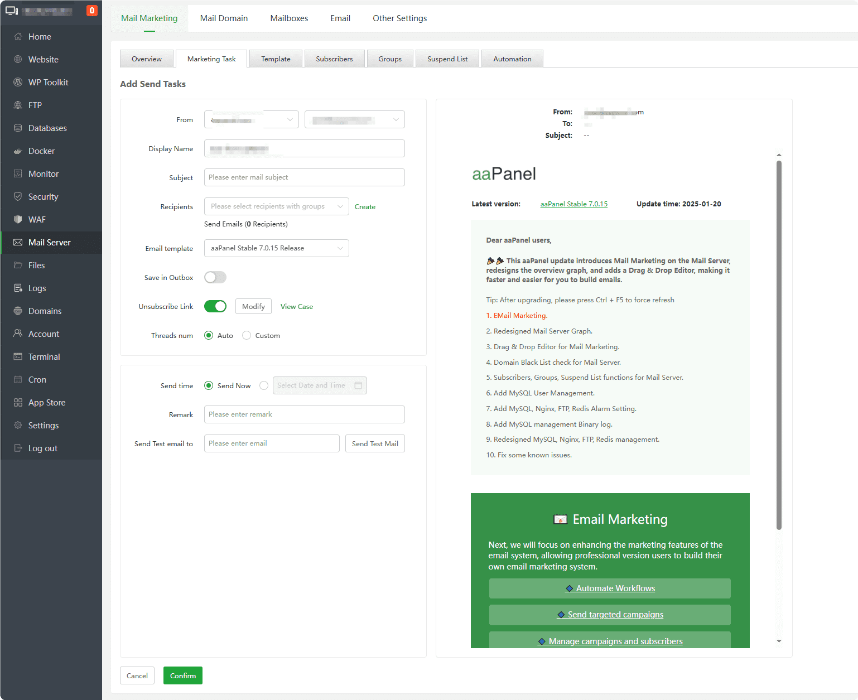Viewport: 858px width, 700px height.
Task: Click the Account person icon
Action: [18, 334]
